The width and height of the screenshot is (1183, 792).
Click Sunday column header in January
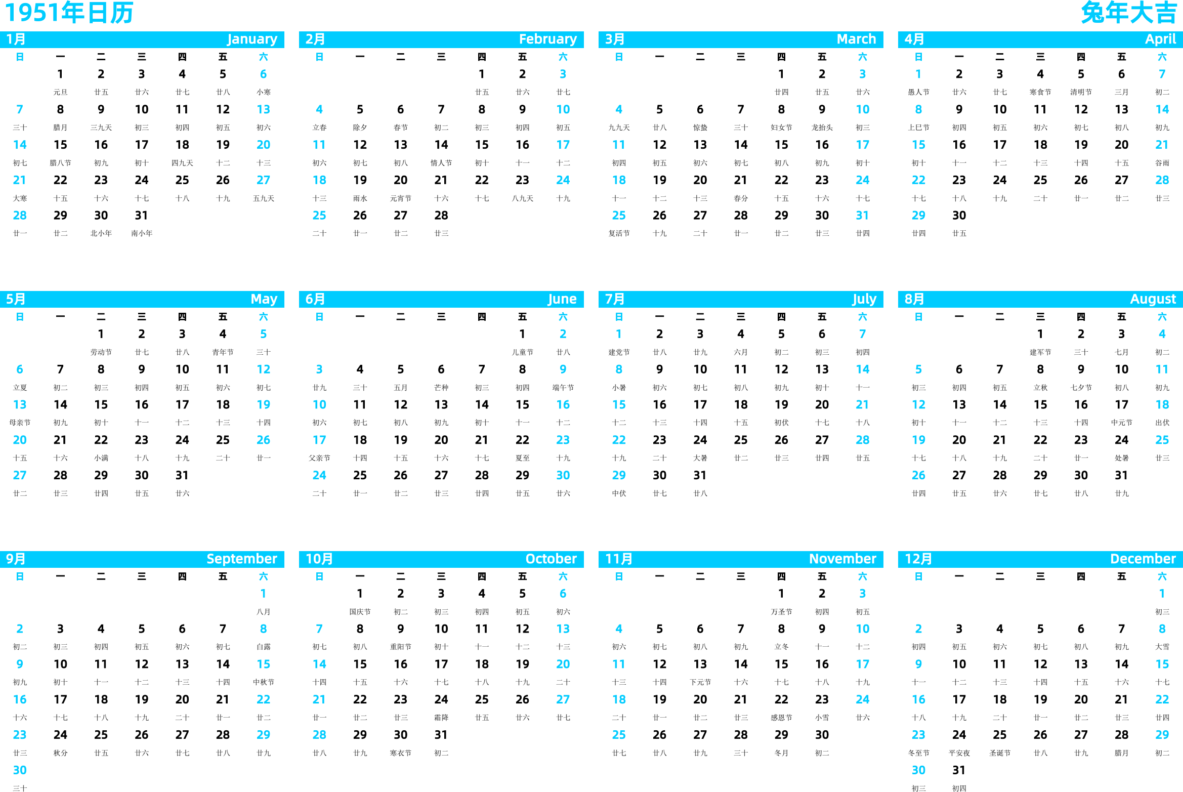[x=16, y=60]
